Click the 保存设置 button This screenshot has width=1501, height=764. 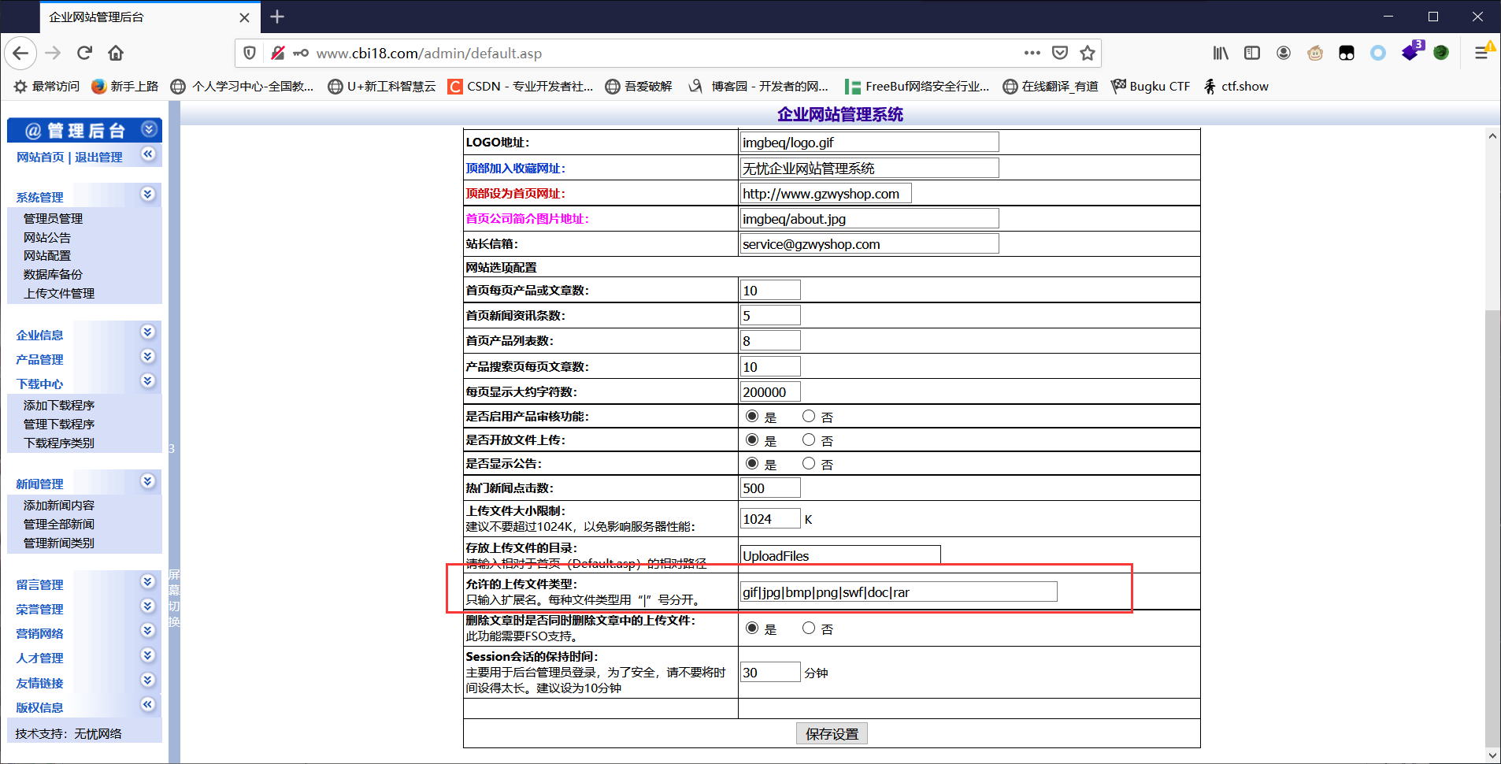click(832, 733)
